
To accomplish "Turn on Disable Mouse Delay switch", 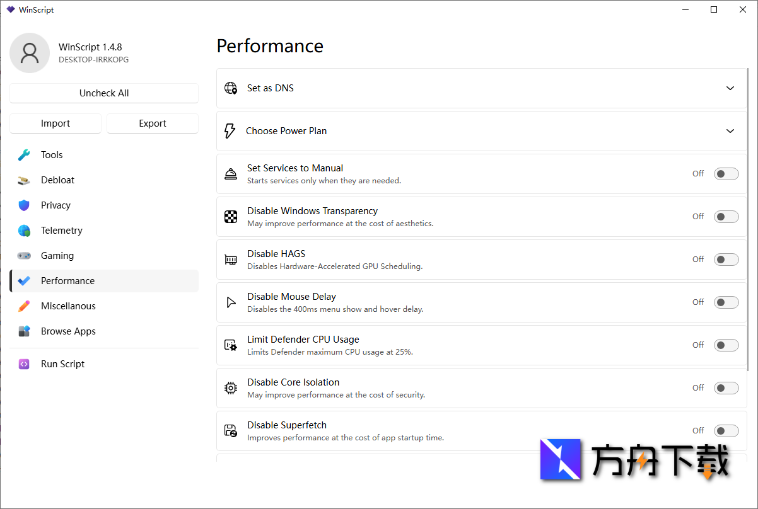I will pyautogui.click(x=726, y=302).
